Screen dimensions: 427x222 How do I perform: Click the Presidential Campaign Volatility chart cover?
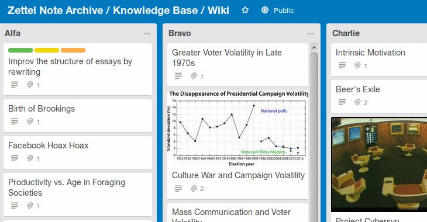237,129
